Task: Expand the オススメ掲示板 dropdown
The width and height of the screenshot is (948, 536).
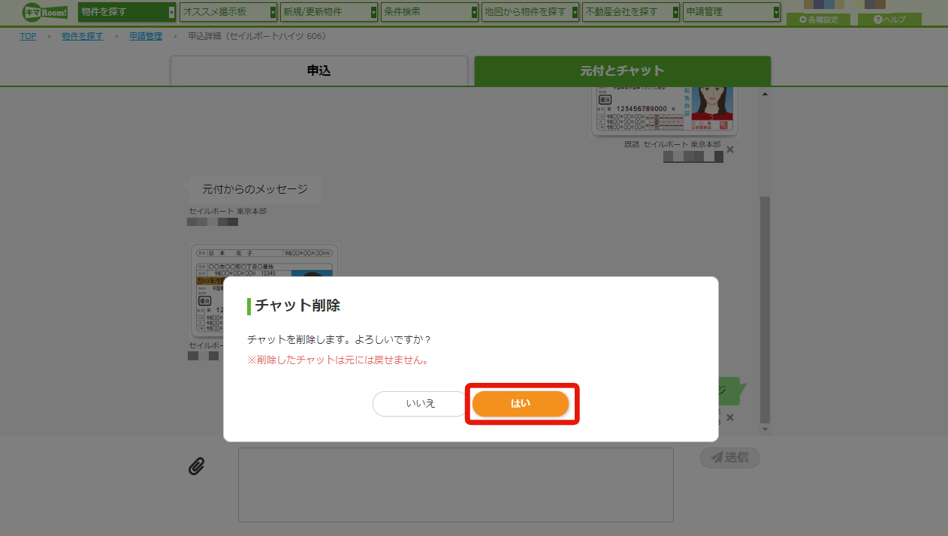Action: coord(228,12)
